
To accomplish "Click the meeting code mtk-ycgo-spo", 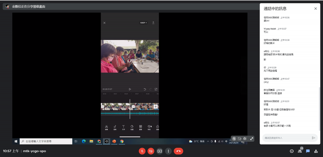I will [34, 151].
